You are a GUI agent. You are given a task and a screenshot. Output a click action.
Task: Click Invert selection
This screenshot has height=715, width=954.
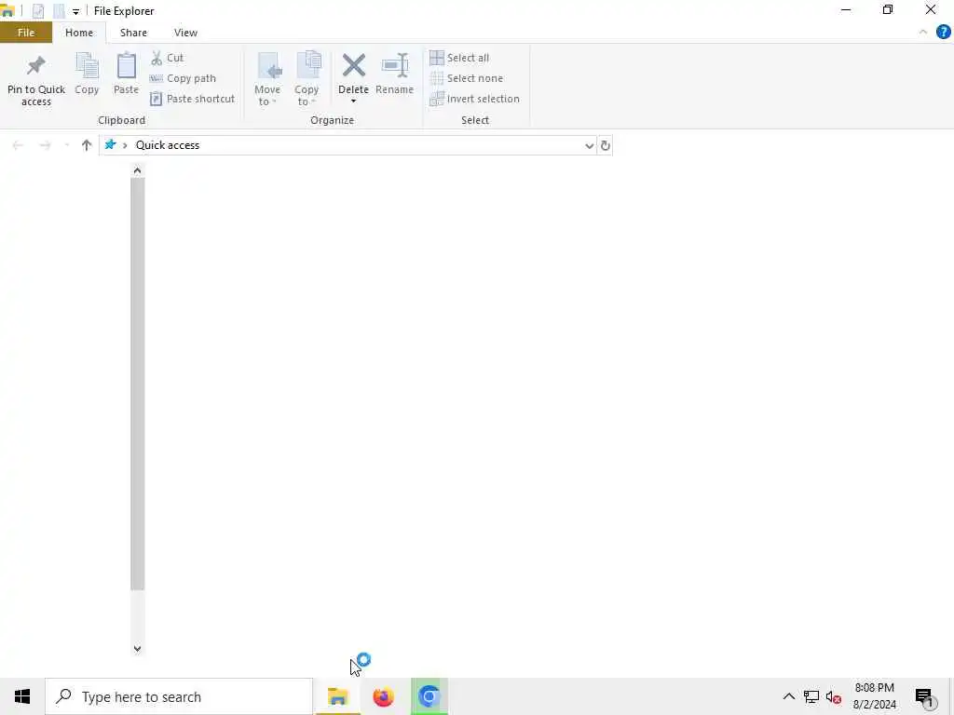(474, 99)
